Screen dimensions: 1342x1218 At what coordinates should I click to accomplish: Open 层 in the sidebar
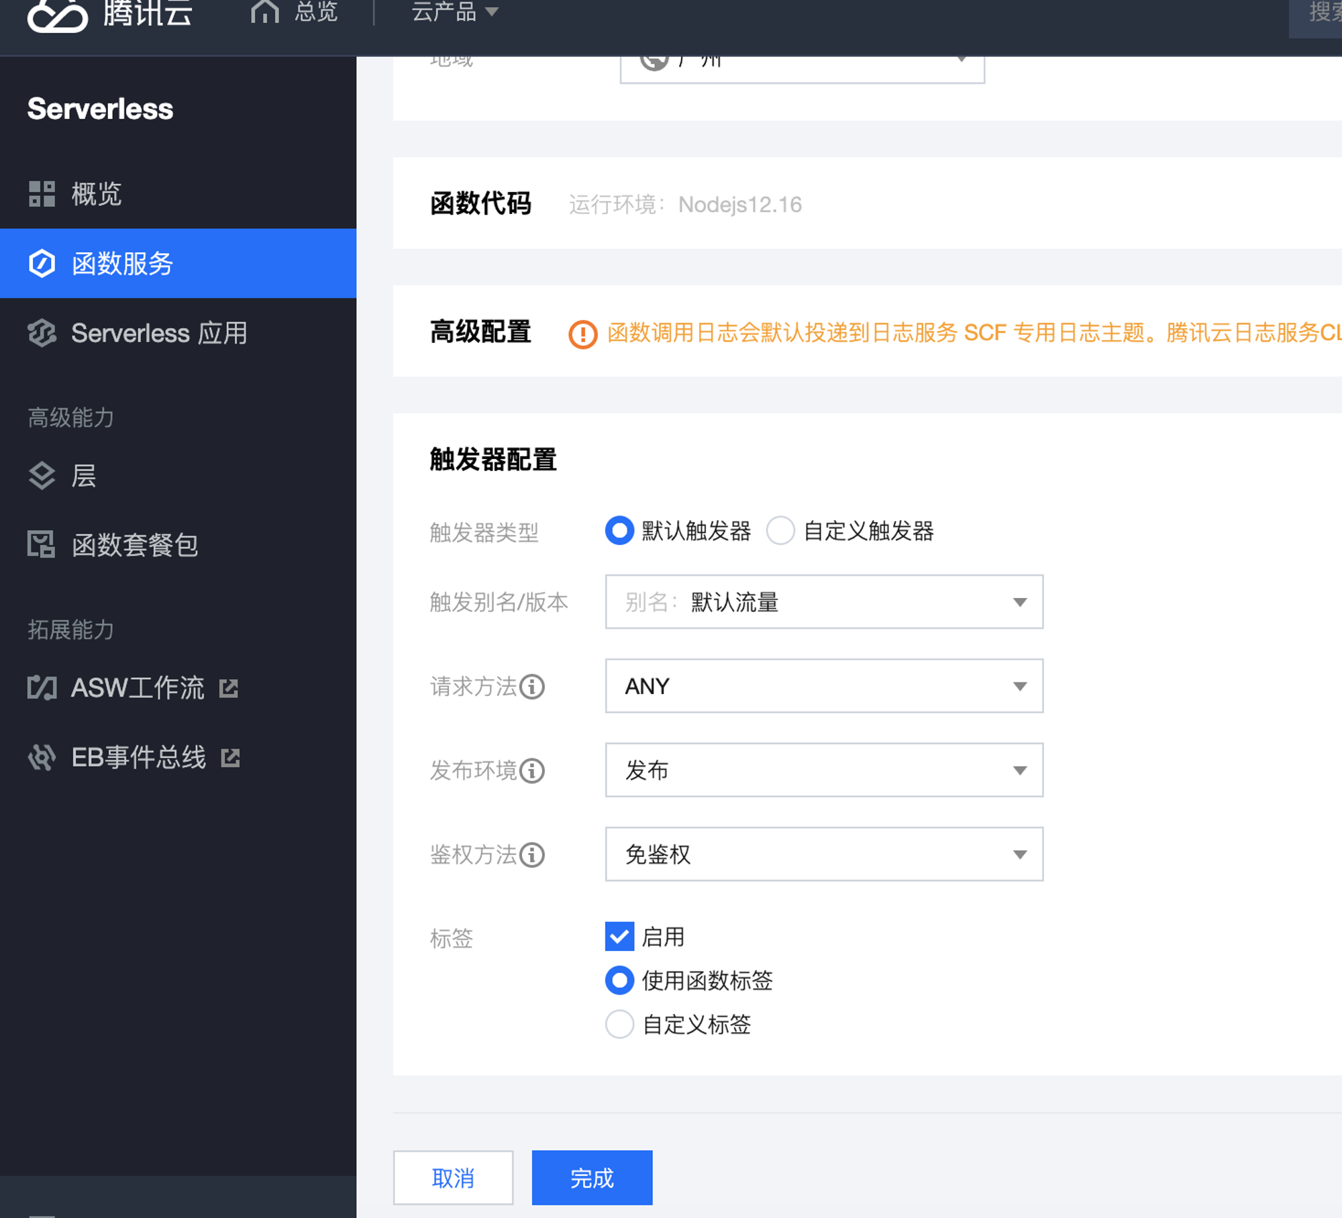pos(178,476)
